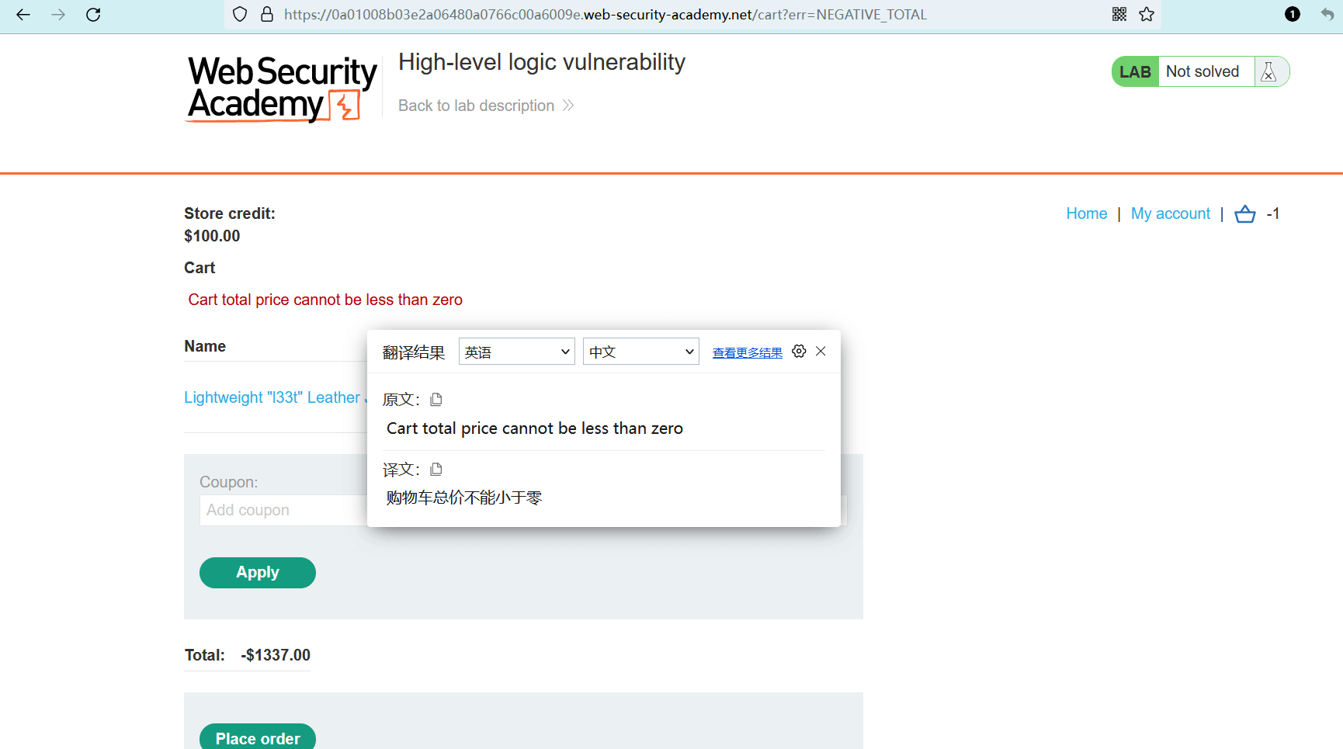1343x749 pixels.
Task: Open translation popup settings gear
Action: point(799,352)
